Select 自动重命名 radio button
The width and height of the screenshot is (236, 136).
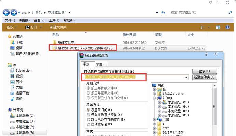(x=88, y=124)
